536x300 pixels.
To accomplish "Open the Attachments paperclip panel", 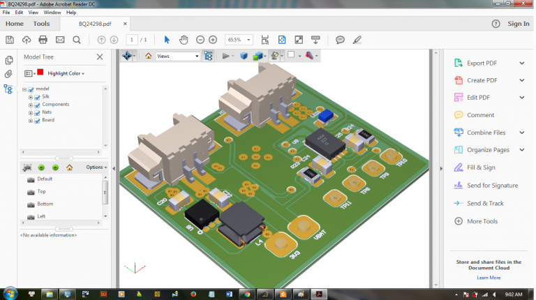I will tap(8, 74).
